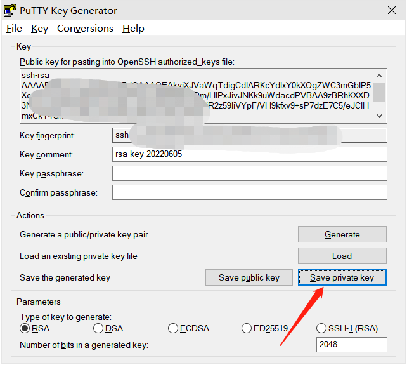This screenshot has height=365, width=407.
Task: Click the Key comment field
Action: (249, 154)
